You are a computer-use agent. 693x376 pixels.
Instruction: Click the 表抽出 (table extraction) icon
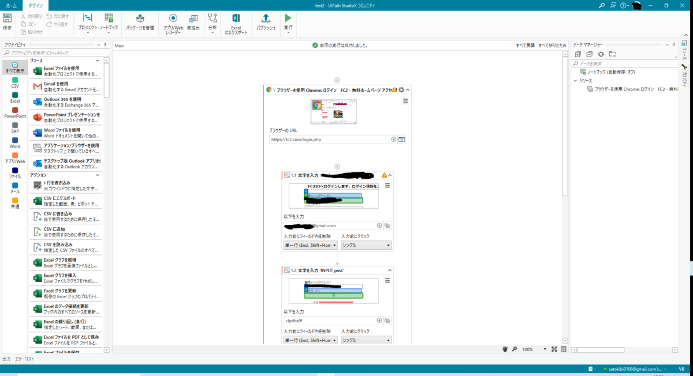point(193,22)
